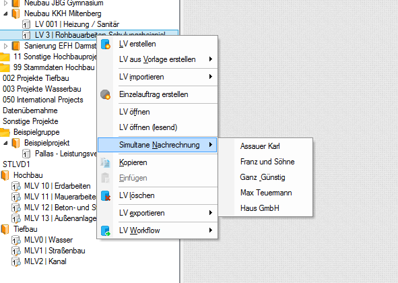Image resolution: width=398 pixels, height=283 pixels.
Task: Click the Beispielprojekt project icon
Action: 16,143
